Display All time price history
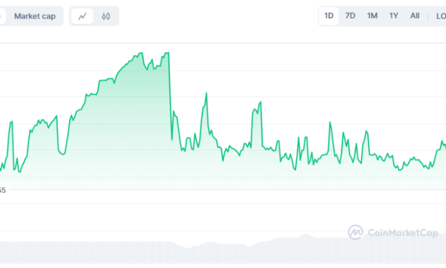 (x=415, y=16)
